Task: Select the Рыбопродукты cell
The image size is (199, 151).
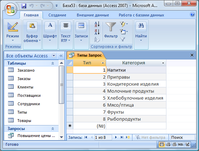Action: 136,119
